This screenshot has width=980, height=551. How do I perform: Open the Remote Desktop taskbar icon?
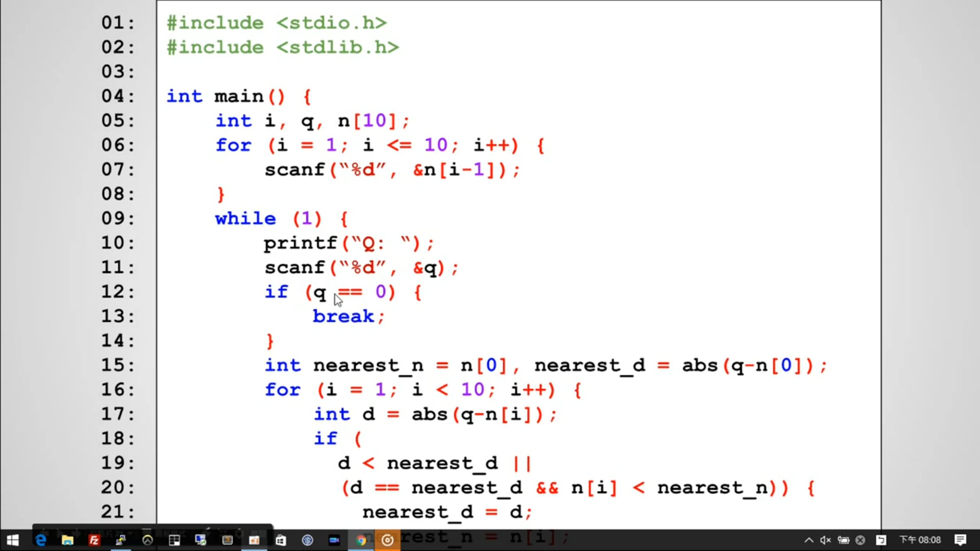pyautogui.click(x=201, y=540)
